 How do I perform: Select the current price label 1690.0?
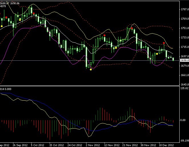point(184,60)
